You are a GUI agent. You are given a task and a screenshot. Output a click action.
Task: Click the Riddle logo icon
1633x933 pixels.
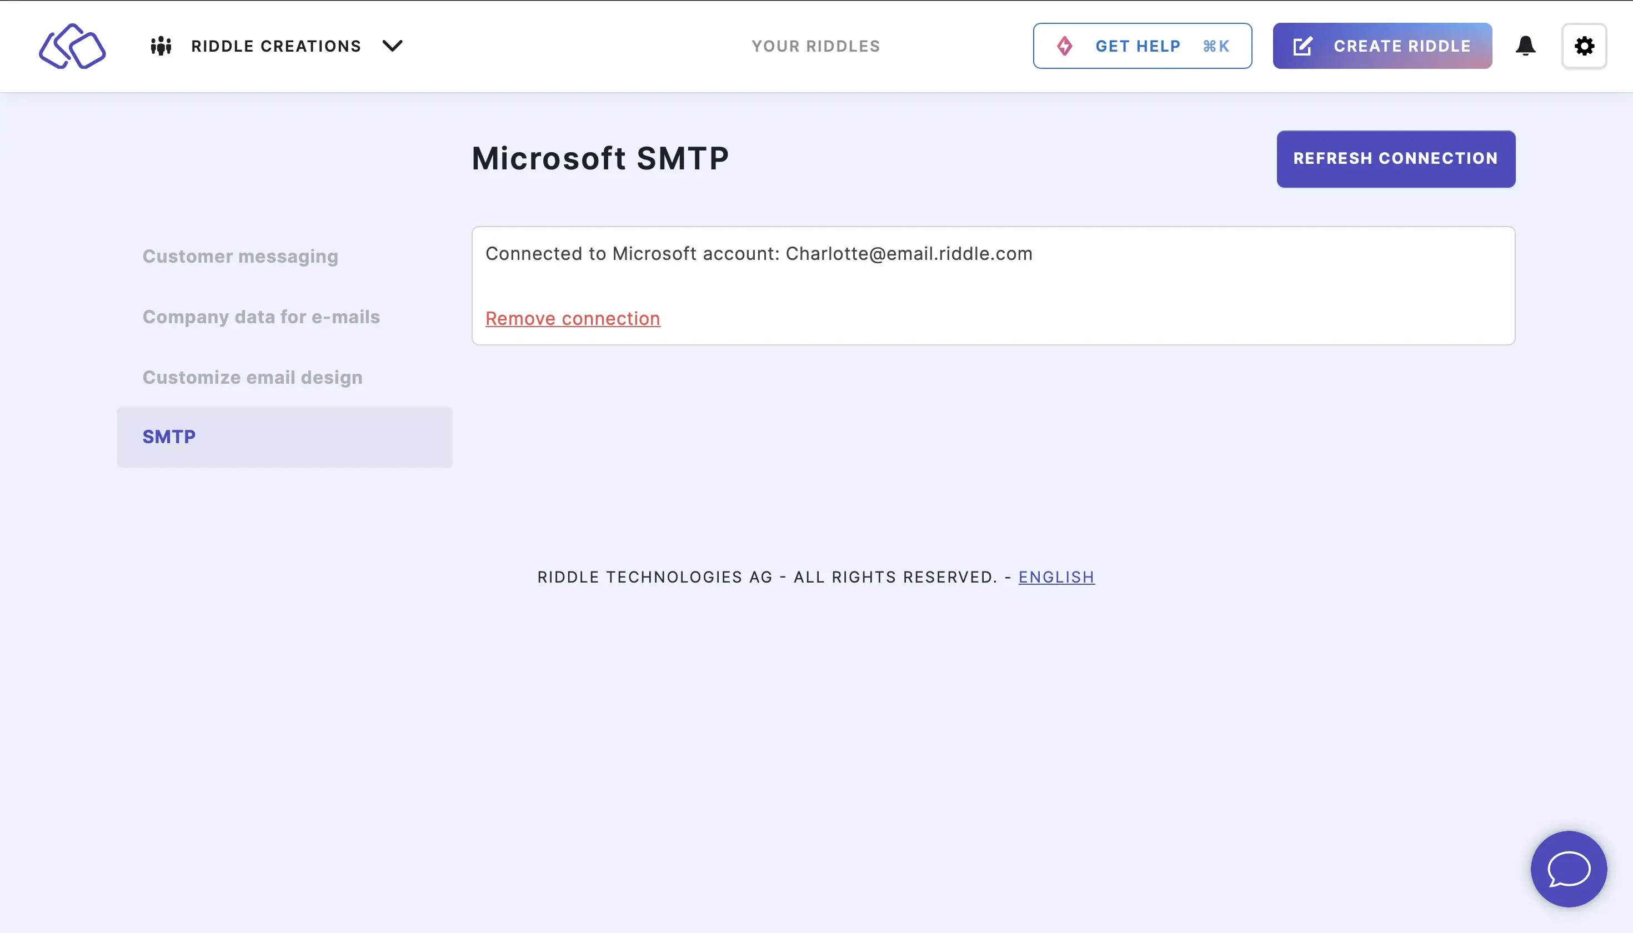pyautogui.click(x=72, y=46)
